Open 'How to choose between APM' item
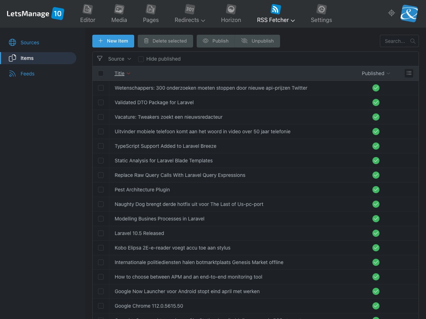426x319 pixels. point(189,277)
